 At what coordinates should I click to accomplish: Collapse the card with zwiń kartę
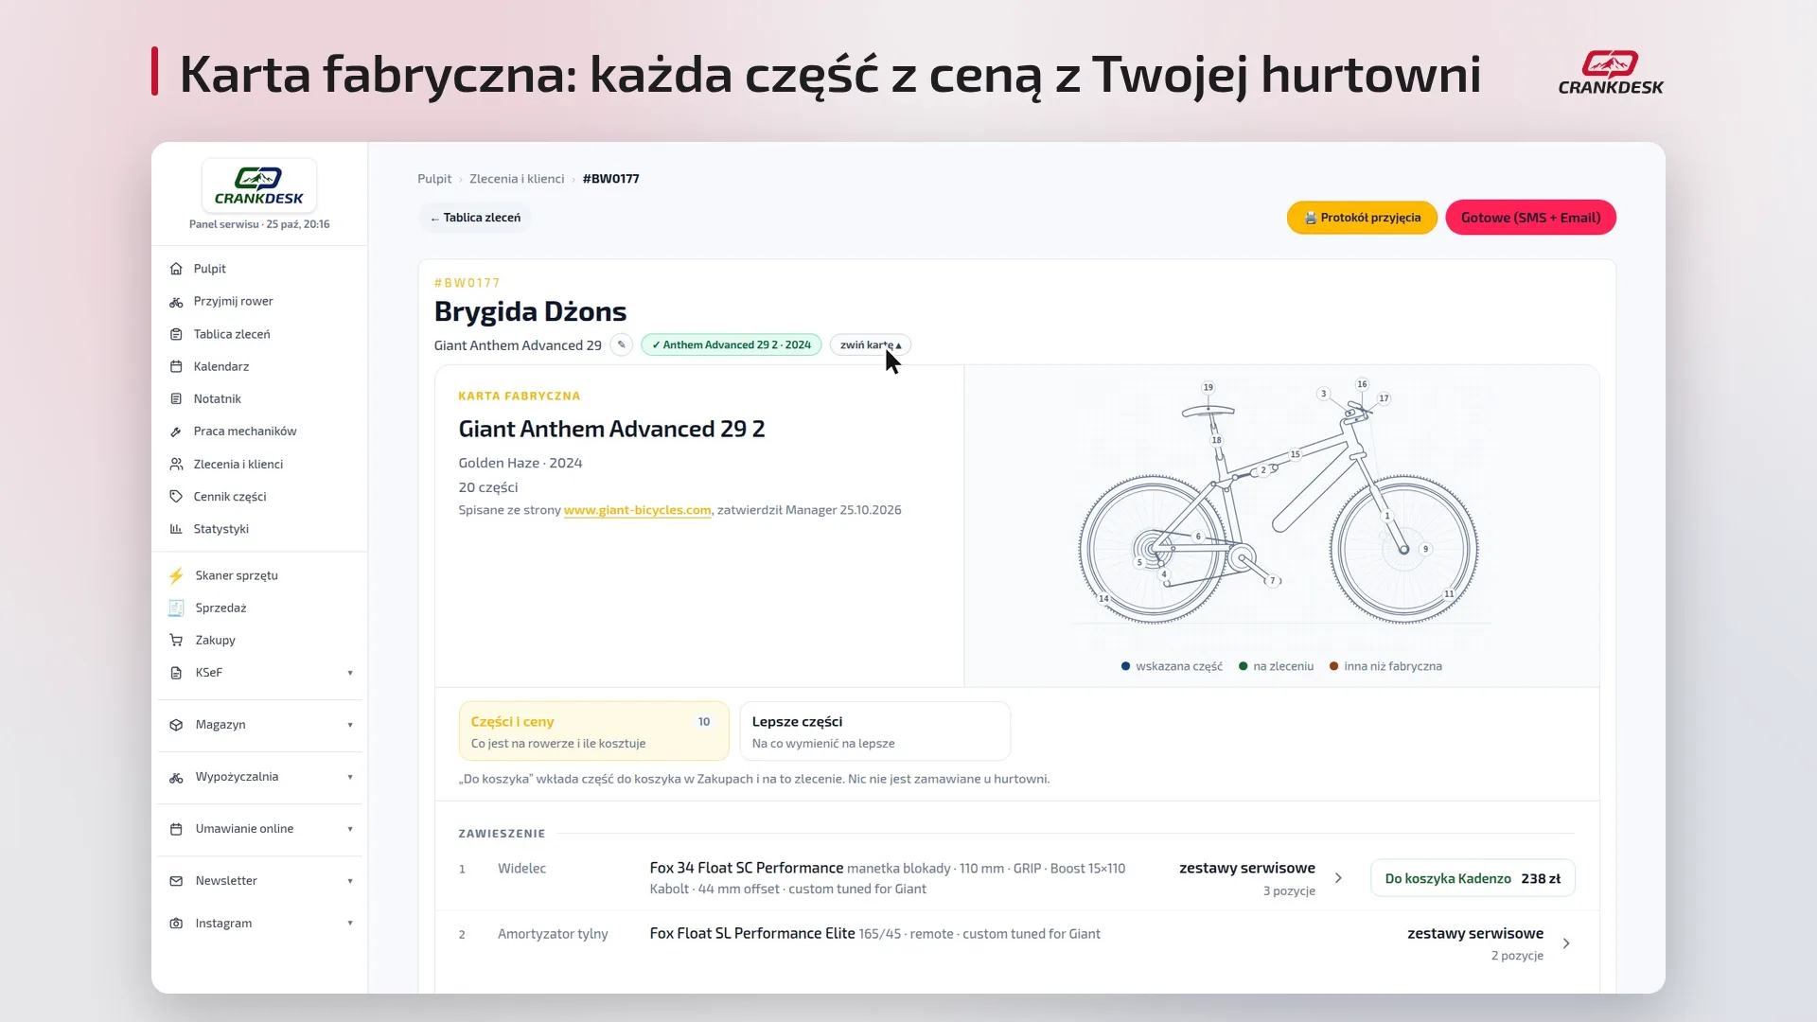[x=871, y=345]
